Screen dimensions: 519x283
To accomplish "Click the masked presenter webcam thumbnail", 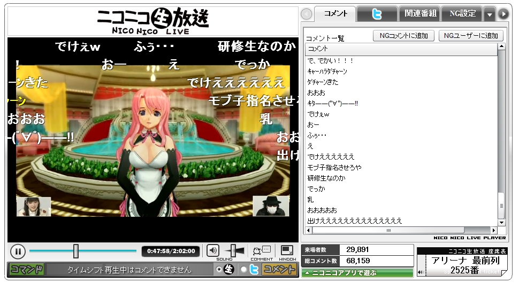I will tap(271, 206).
